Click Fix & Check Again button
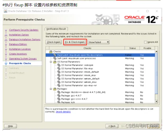This screenshot has width=163, height=131. point(75,42)
